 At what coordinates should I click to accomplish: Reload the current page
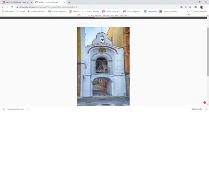tap(12, 7)
